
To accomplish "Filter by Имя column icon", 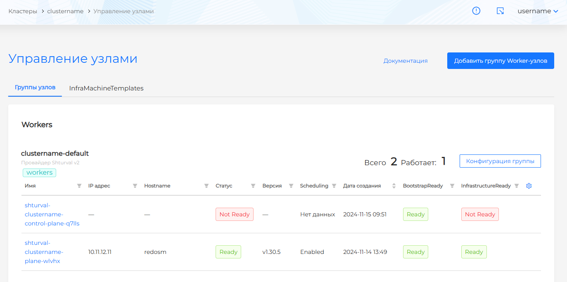I will click(x=79, y=186).
